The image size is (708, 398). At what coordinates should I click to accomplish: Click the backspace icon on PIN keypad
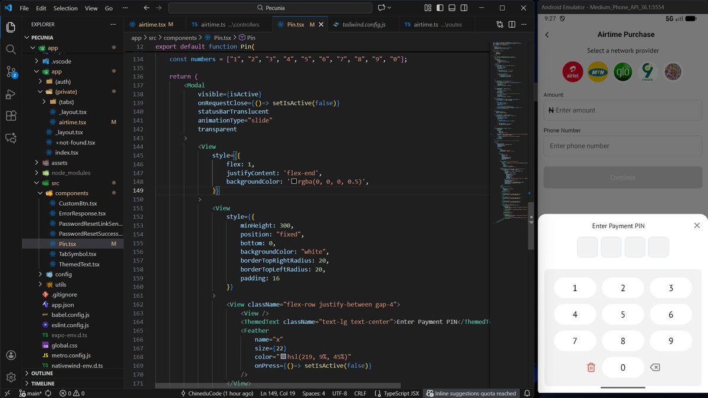(x=655, y=367)
